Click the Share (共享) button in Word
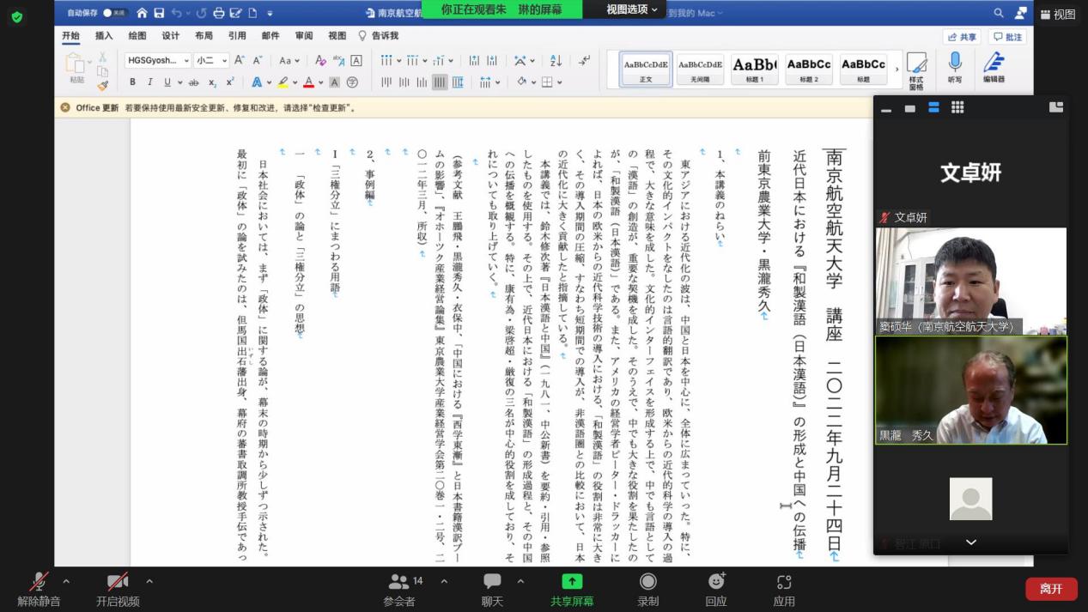Viewport: 1088px width, 612px height. tap(962, 37)
